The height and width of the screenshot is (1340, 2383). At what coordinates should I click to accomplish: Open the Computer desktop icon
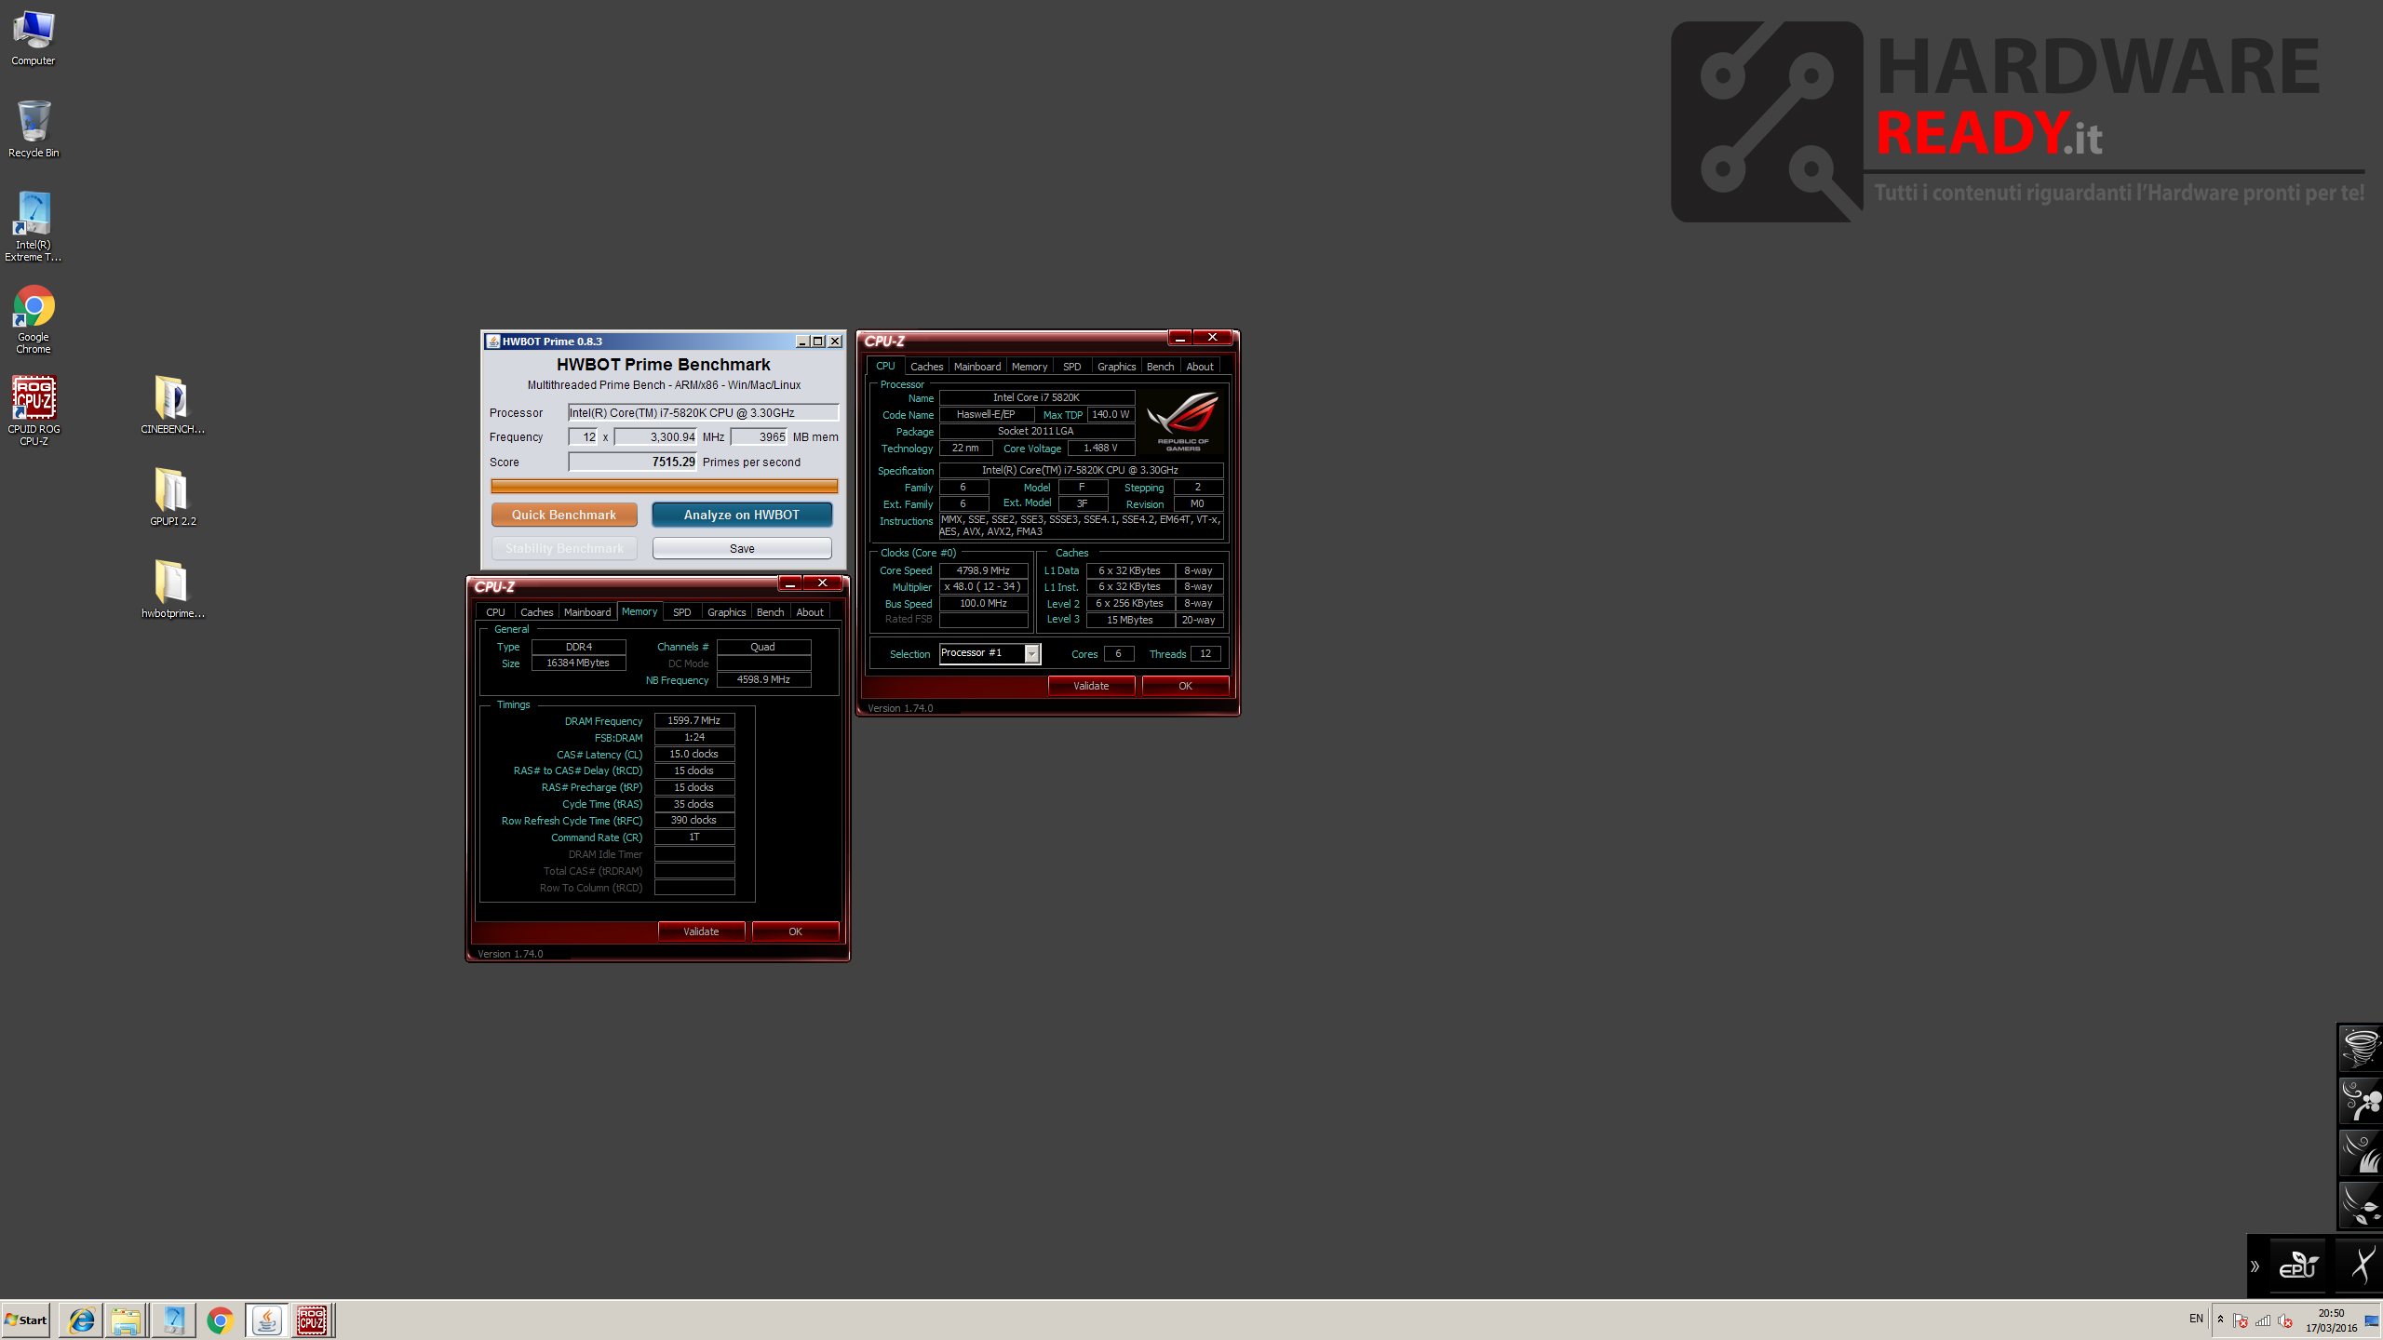[34, 37]
